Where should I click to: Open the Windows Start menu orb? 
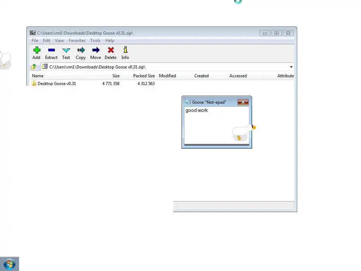(10, 264)
